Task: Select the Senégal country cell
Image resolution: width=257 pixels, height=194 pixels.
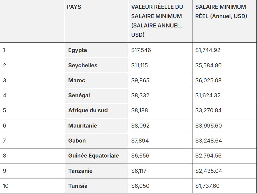Action: click(x=79, y=95)
